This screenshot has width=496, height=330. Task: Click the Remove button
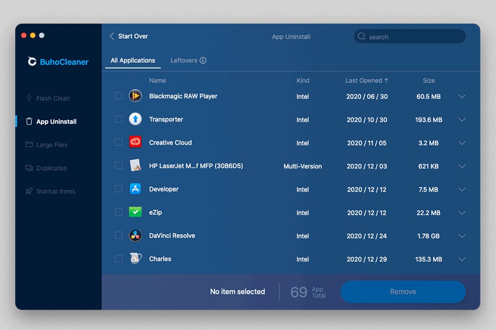tap(403, 291)
